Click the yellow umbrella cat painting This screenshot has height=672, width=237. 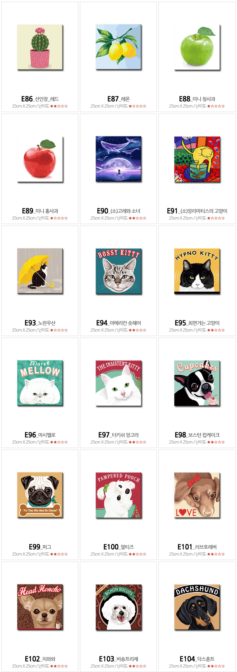click(x=40, y=271)
